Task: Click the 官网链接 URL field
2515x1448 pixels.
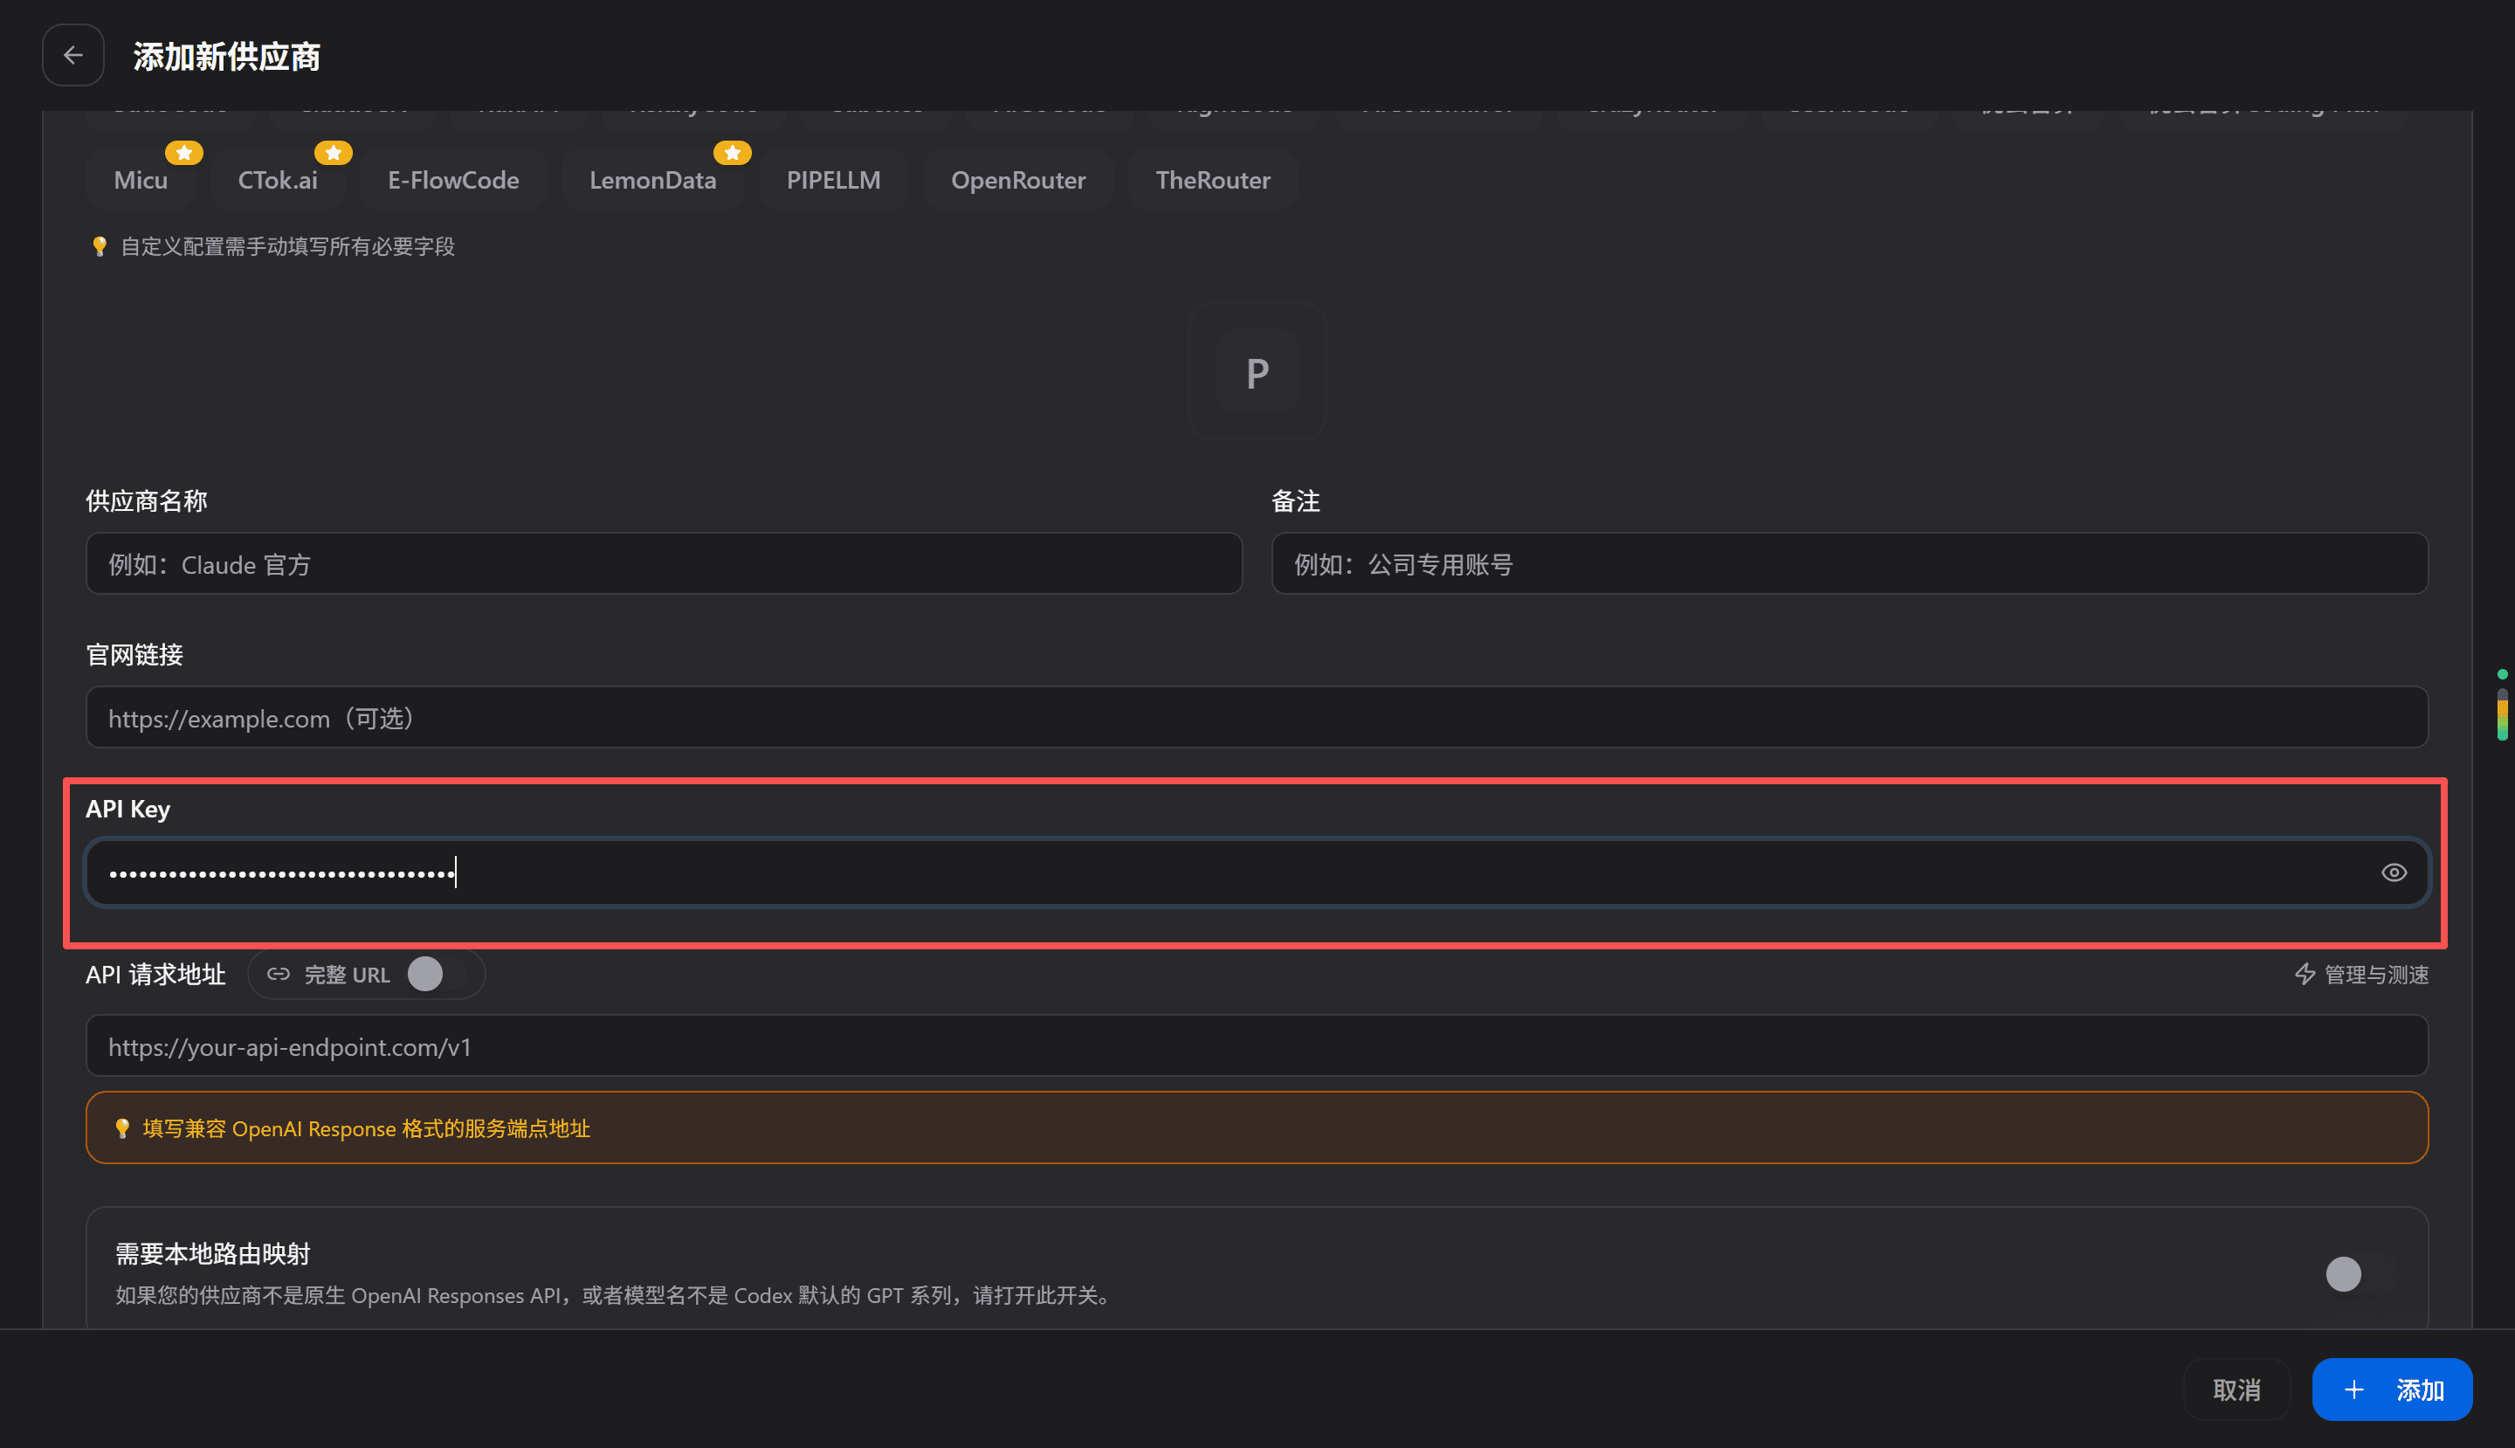Action: (x=1257, y=717)
